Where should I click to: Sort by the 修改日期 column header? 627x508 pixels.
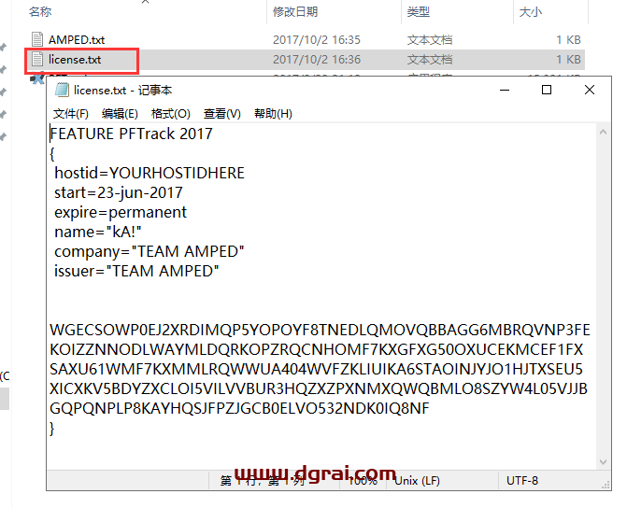click(295, 12)
